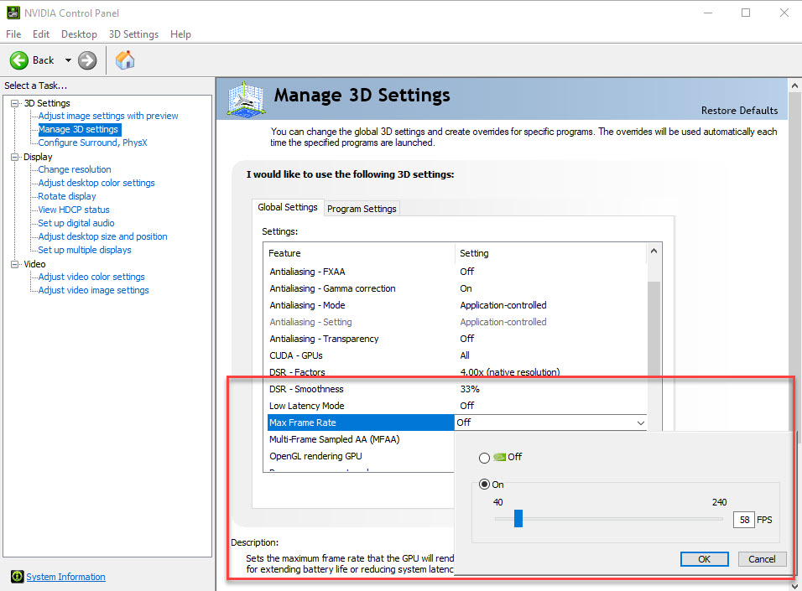Collapse the Video tree node
The width and height of the screenshot is (802, 591).
tap(15, 264)
